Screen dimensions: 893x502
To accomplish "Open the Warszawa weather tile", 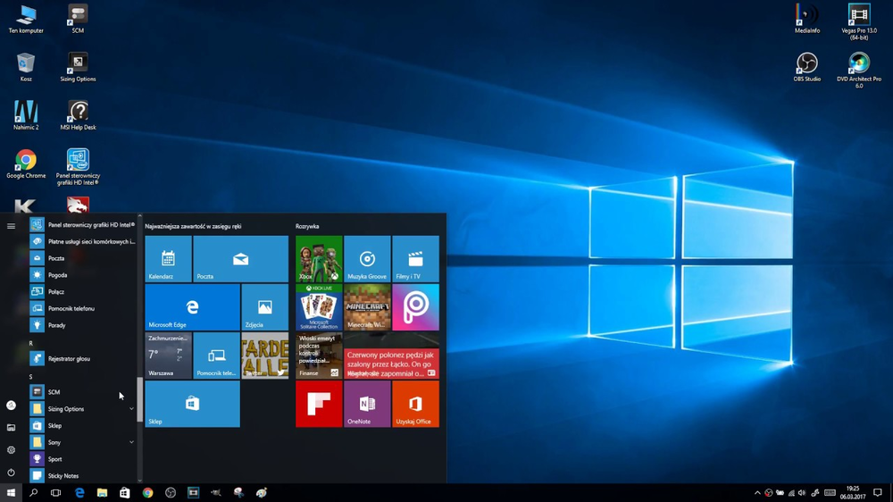I will pos(168,356).
